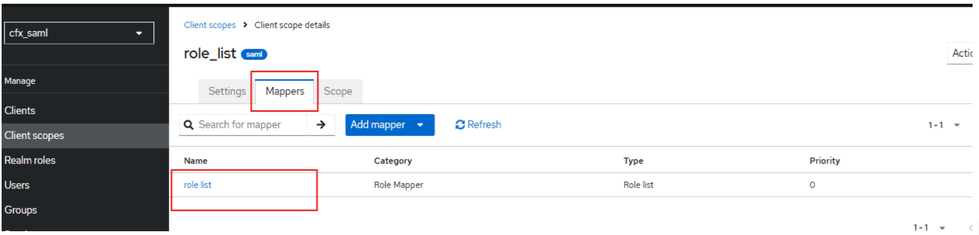Open the role list mapper link
The image size is (979, 235).
click(x=197, y=185)
